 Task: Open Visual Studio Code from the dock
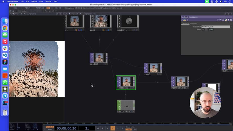click(5, 55)
